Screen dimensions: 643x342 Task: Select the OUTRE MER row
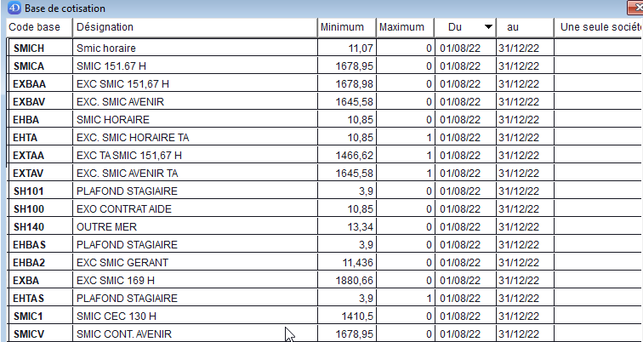pyautogui.click(x=324, y=227)
